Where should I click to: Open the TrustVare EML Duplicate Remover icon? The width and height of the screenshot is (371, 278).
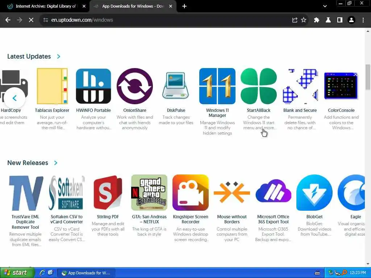(26, 193)
